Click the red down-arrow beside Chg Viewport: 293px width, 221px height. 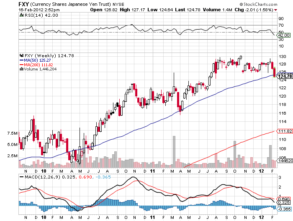275,10
